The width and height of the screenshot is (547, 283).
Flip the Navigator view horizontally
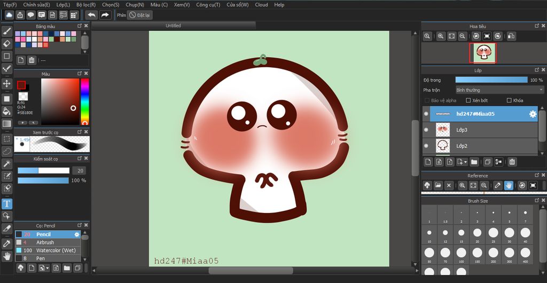[511, 36]
